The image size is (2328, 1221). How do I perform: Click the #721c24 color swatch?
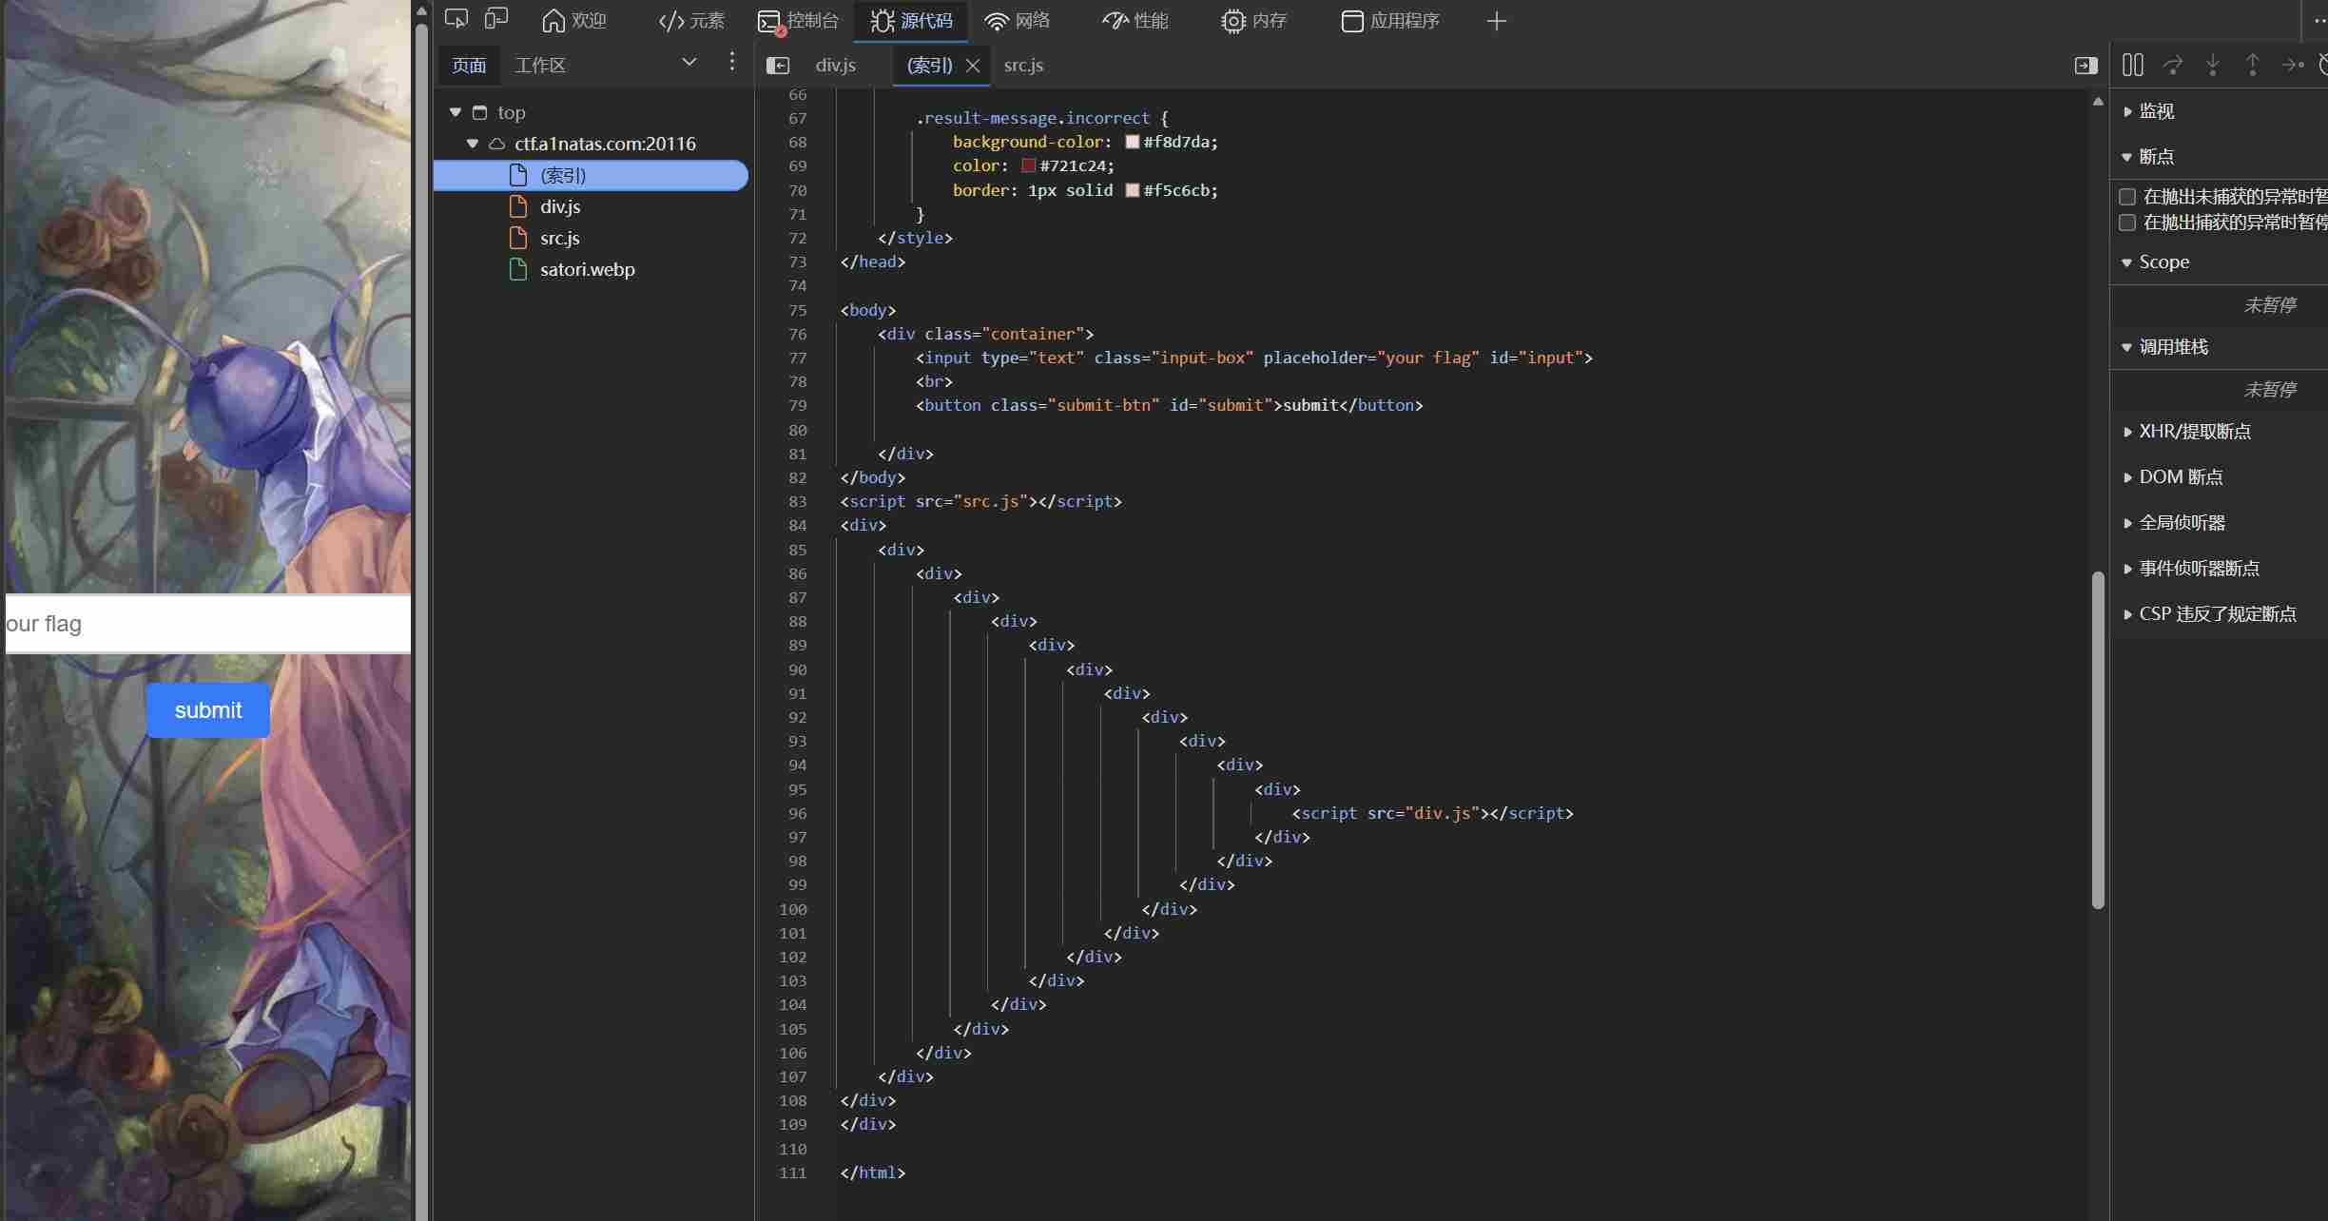pyautogui.click(x=1028, y=165)
